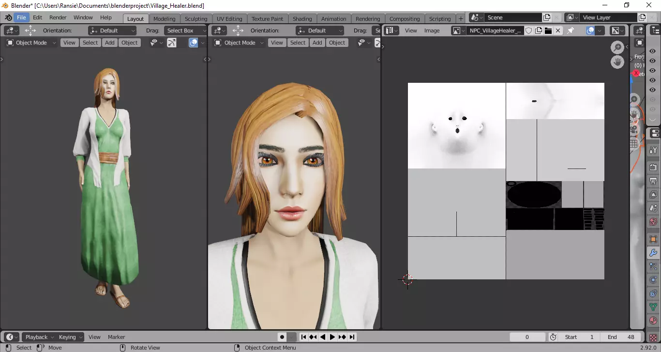
Task: Open the image editor type menu
Action: click(x=391, y=31)
